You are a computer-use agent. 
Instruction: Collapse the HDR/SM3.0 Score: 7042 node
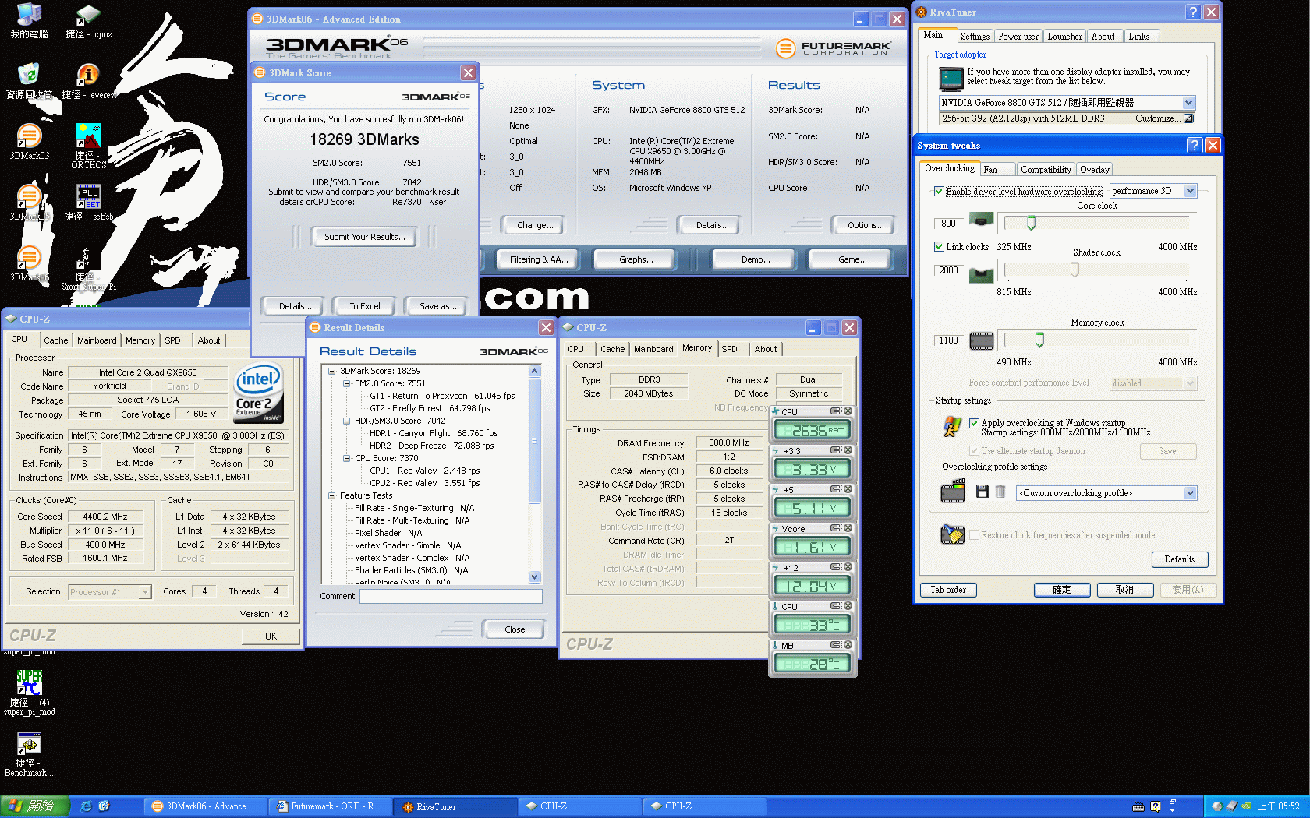[x=346, y=421]
